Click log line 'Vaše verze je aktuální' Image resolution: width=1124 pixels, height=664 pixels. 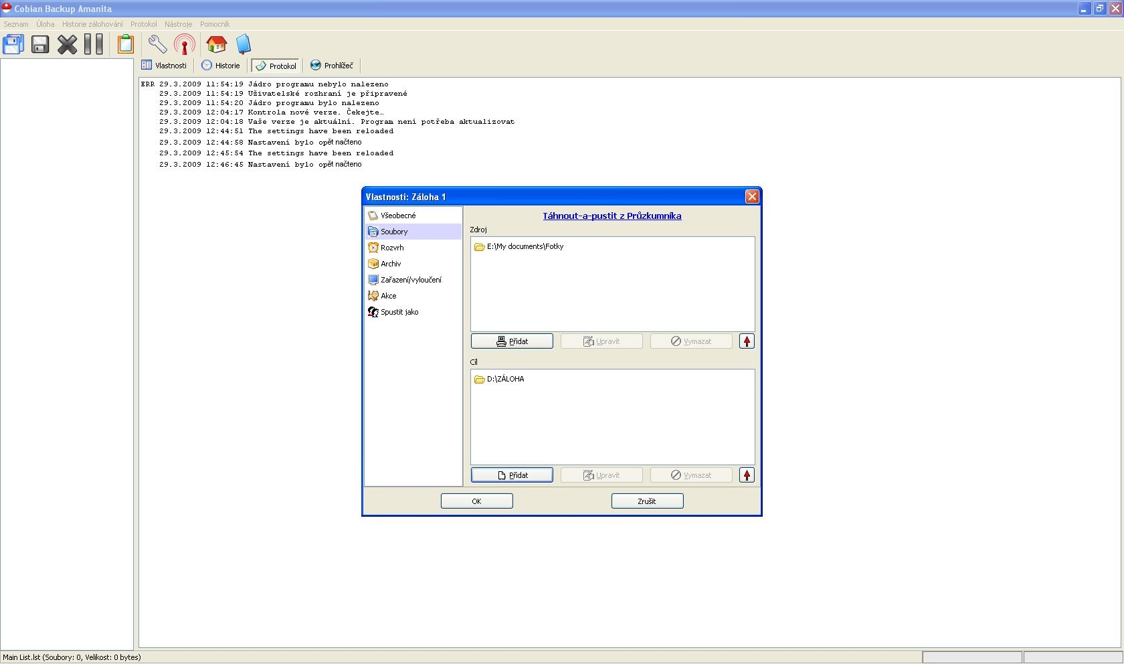coord(337,122)
